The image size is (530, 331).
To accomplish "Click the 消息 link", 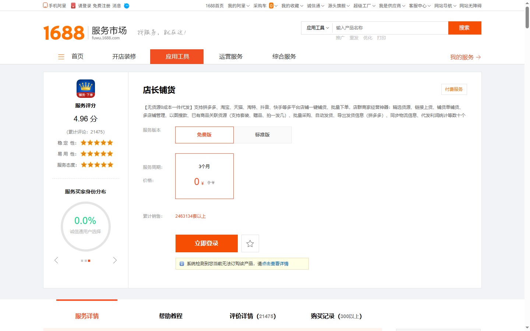I will pyautogui.click(x=117, y=6).
